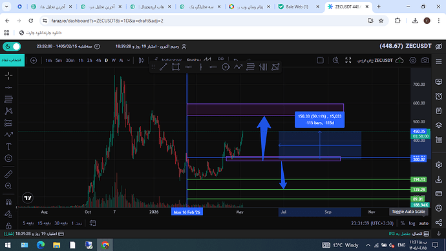Toggle log scale mode

(x=412, y=223)
